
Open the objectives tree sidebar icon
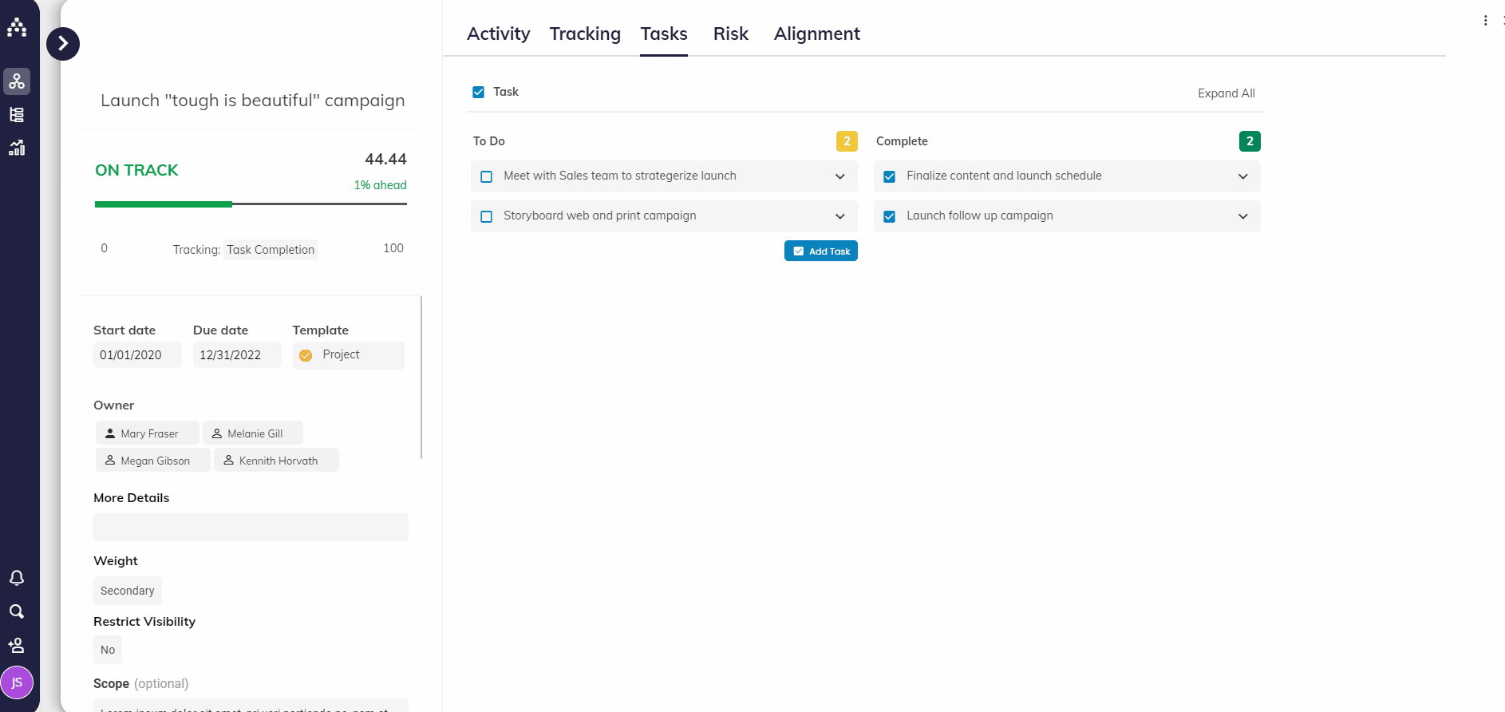click(x=17, y=81)
